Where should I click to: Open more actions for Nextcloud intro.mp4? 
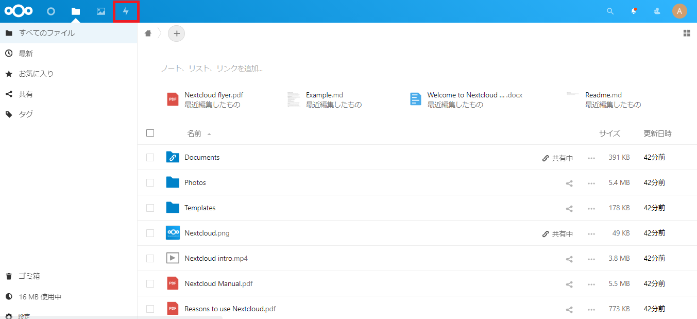coord(591,259)
